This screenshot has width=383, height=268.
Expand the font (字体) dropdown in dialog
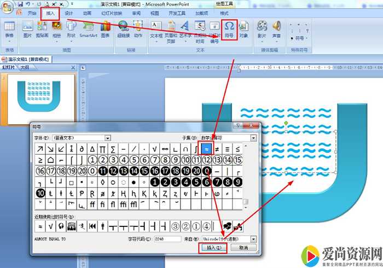pos(108,138)
